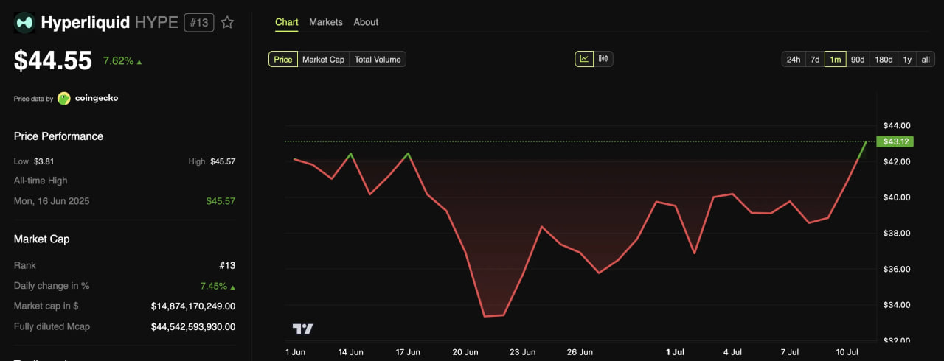Click the #13 rank badge

198,23
